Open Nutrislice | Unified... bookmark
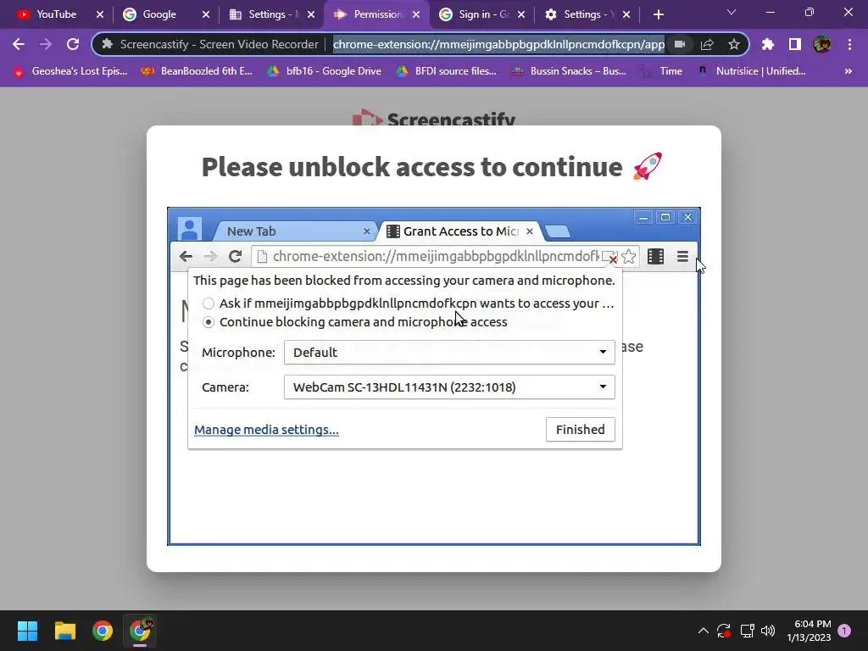Viewport: 868px width, 651px height. (752, 71)
